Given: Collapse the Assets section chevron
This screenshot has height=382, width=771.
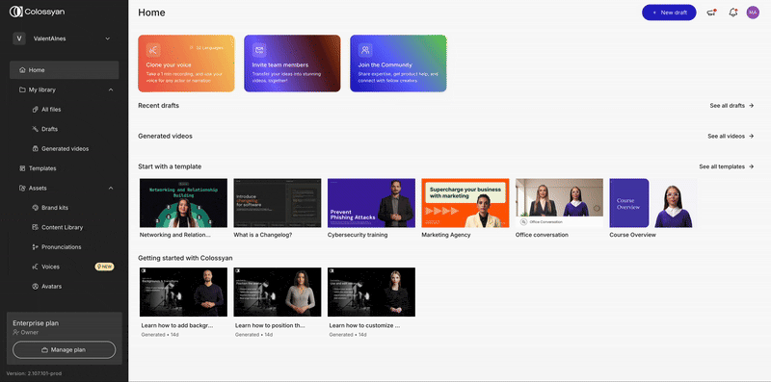Looking at the screenshot, I should click(111, 188).
